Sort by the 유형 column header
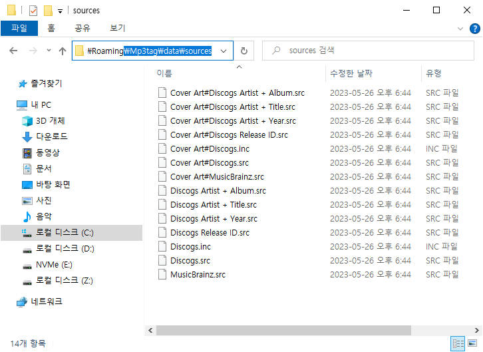Viewport: 483px width, 352px height. [434, 73]
